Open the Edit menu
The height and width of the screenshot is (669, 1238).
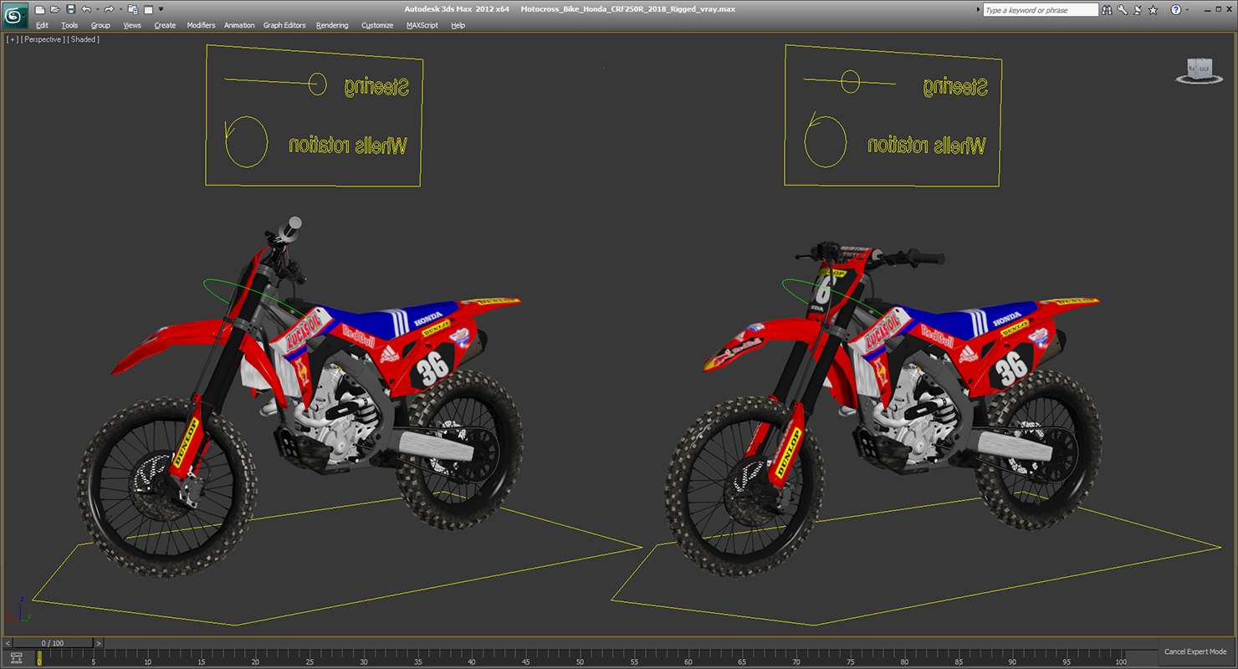[42, 25]
